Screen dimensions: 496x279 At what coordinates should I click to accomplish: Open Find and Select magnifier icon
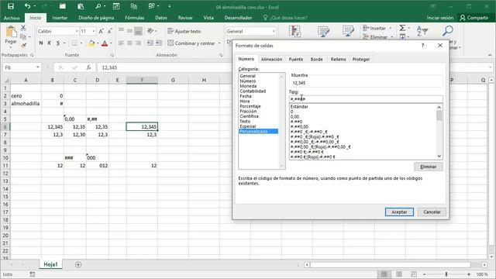(x=448, y=31)
